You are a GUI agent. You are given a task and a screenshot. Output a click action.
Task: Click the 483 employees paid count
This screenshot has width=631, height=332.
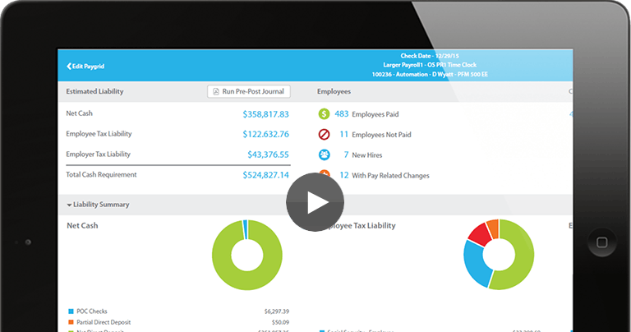coord(341,113)
